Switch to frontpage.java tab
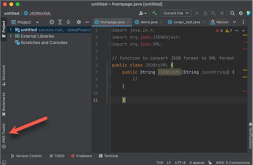 (112, 22)
